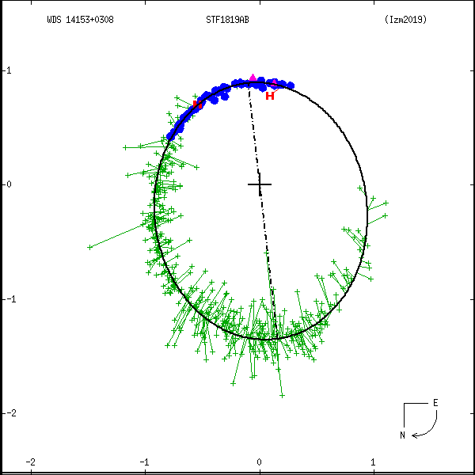Click the N label in the compass
The width and height of the screenshot is (475, 475).
tap(402, 435)
